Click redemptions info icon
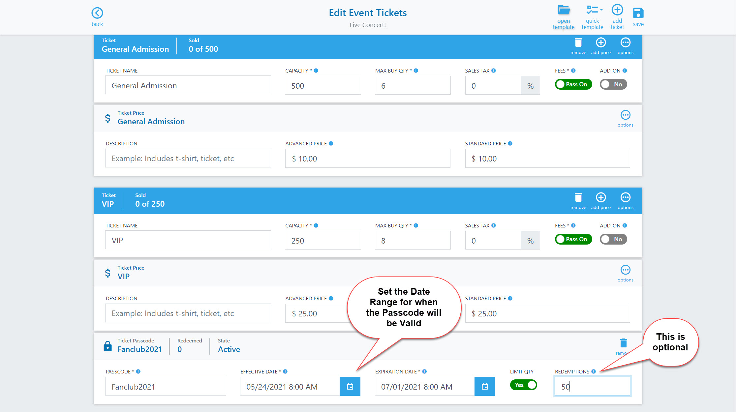 coord(594,371)
